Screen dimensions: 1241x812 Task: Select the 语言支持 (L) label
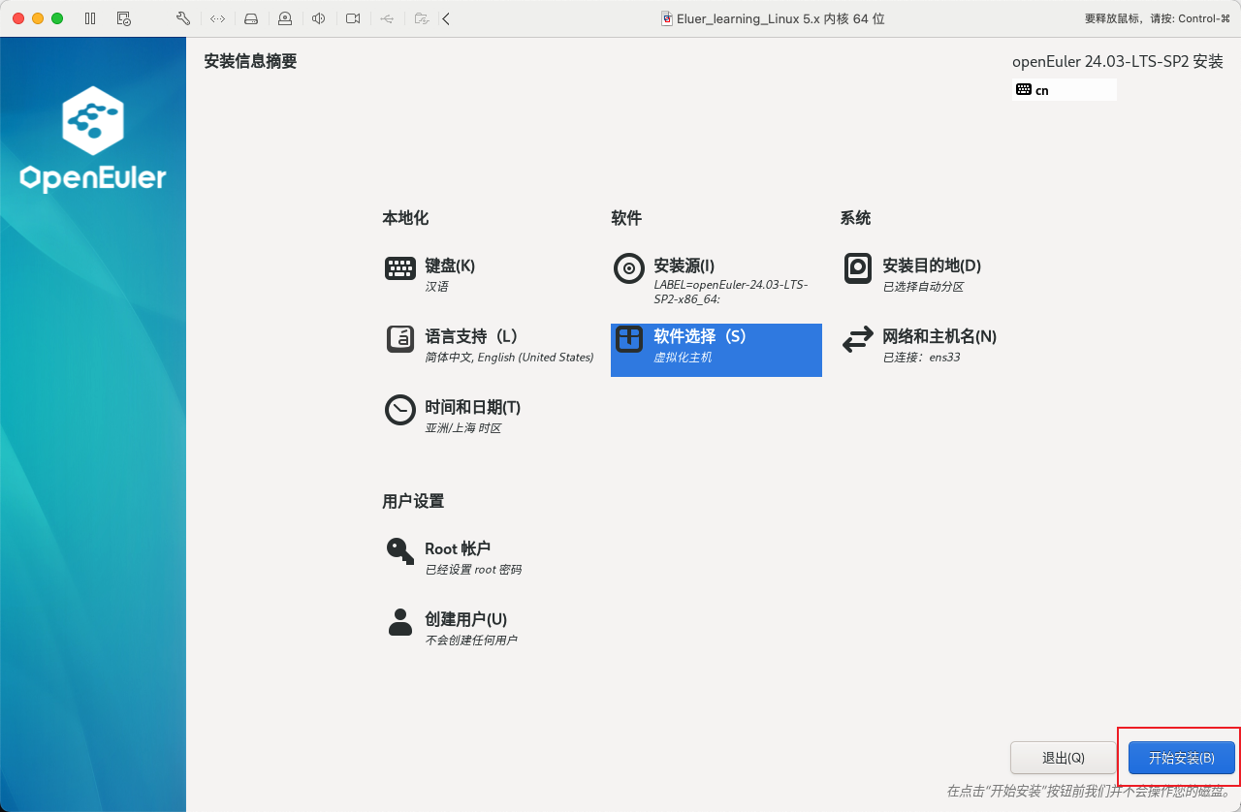coord(471,336)
